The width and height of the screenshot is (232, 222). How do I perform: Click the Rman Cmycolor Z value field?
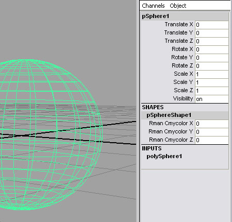point(212,140)
